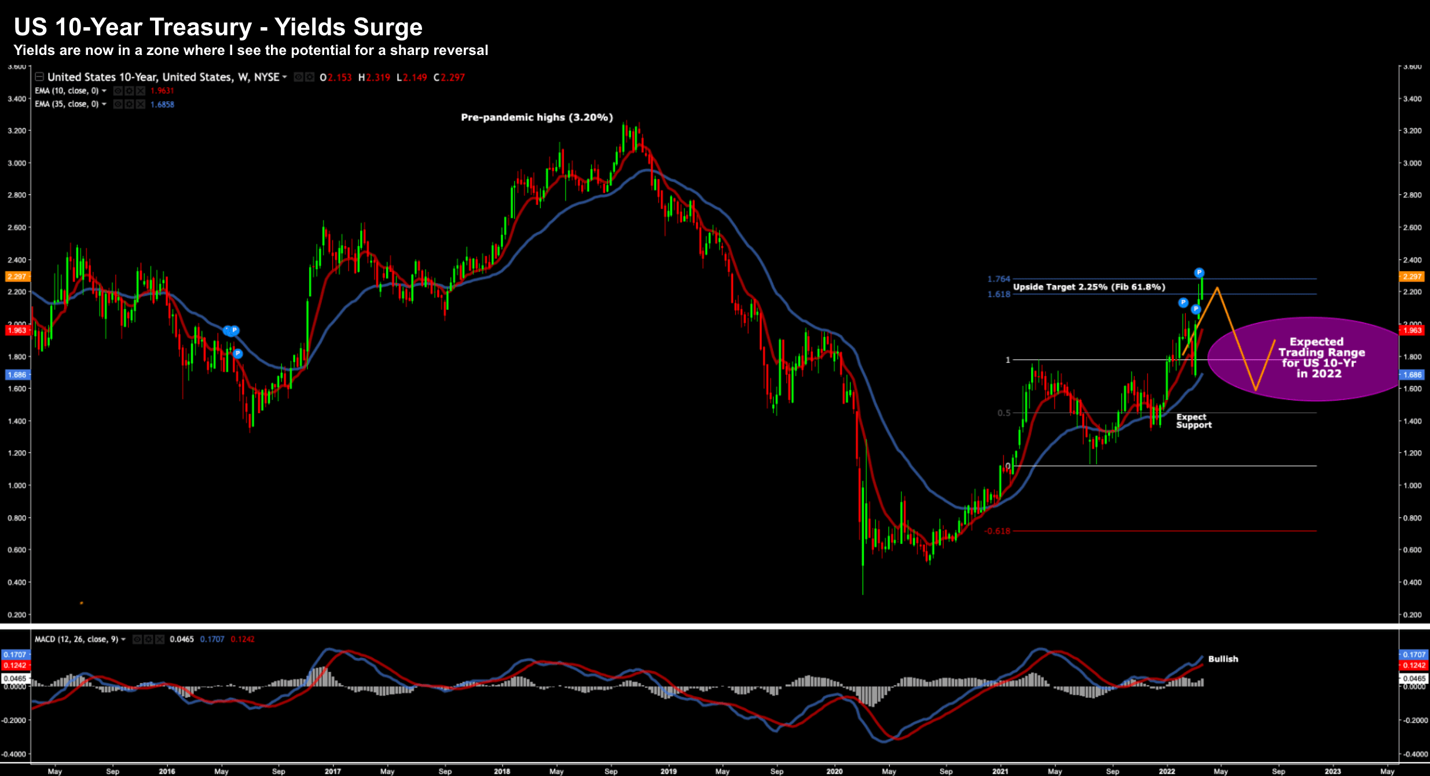Remove EMA 35 indicator with X icon
The image size is (1430, 776).
(x=140, y=104)
